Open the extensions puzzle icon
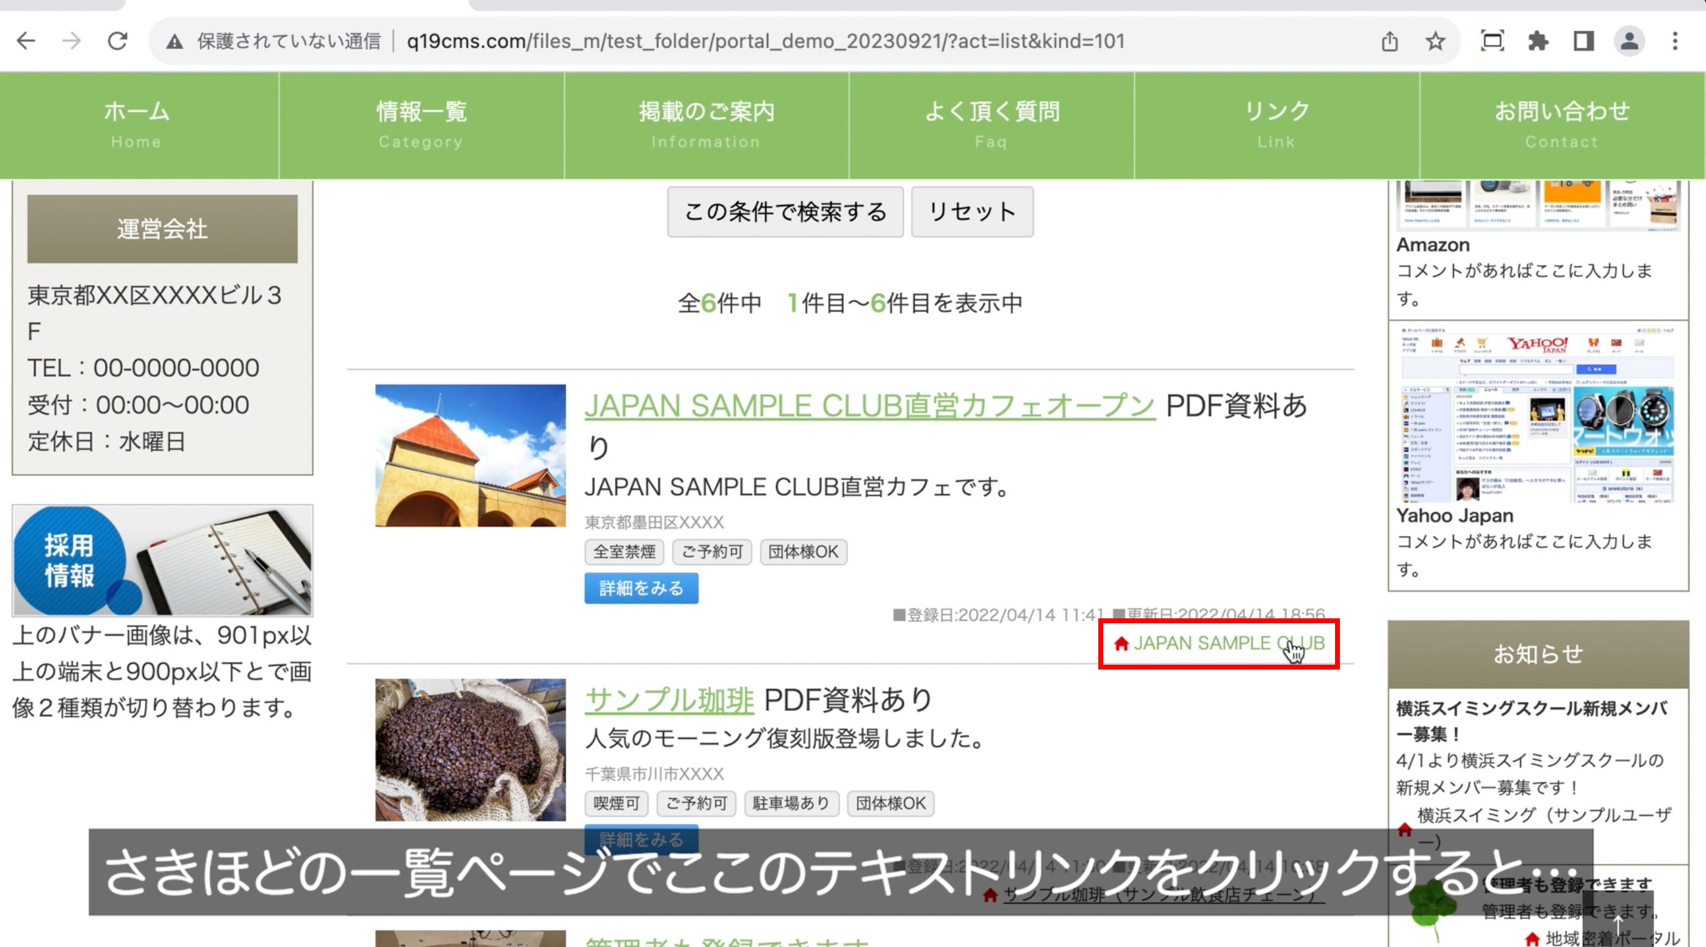The image size is (1706, 947). (x=1538, y=41)
